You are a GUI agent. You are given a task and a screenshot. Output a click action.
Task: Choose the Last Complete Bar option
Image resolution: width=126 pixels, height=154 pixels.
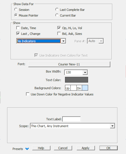[57, 9]
